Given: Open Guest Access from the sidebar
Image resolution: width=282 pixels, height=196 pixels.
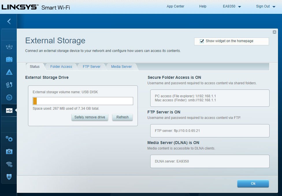Looking at the screenshot, I should point(9,59).
